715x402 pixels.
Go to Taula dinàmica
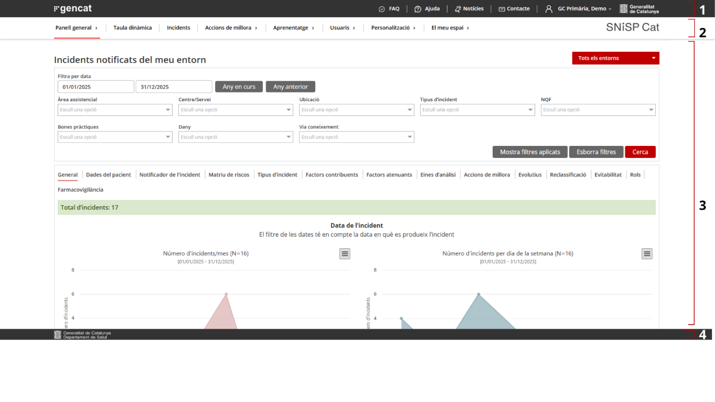pos(133,28)
